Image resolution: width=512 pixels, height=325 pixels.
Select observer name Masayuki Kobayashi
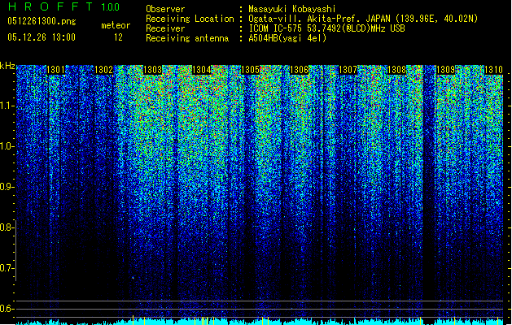coord(292,9)
